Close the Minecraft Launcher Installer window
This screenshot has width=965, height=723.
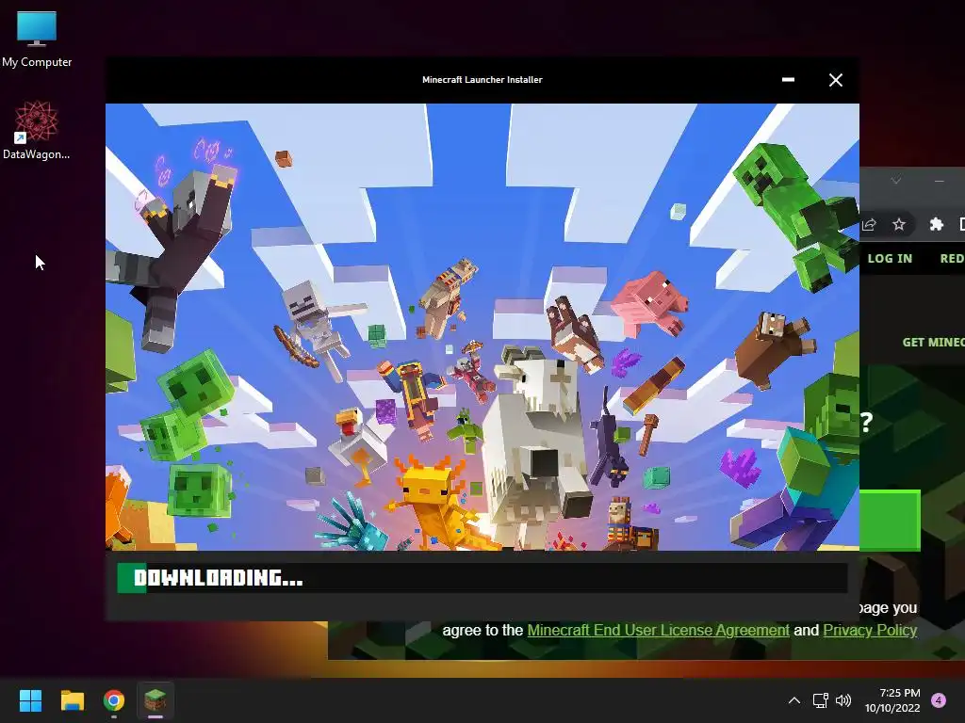click(x=835, y=80)
